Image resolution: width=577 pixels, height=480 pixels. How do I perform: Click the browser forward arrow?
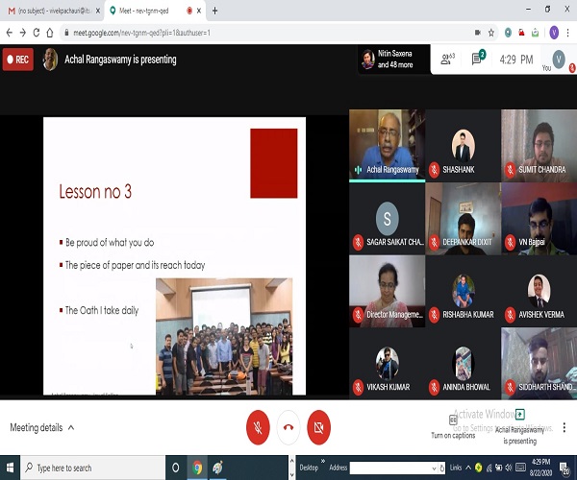23,33
